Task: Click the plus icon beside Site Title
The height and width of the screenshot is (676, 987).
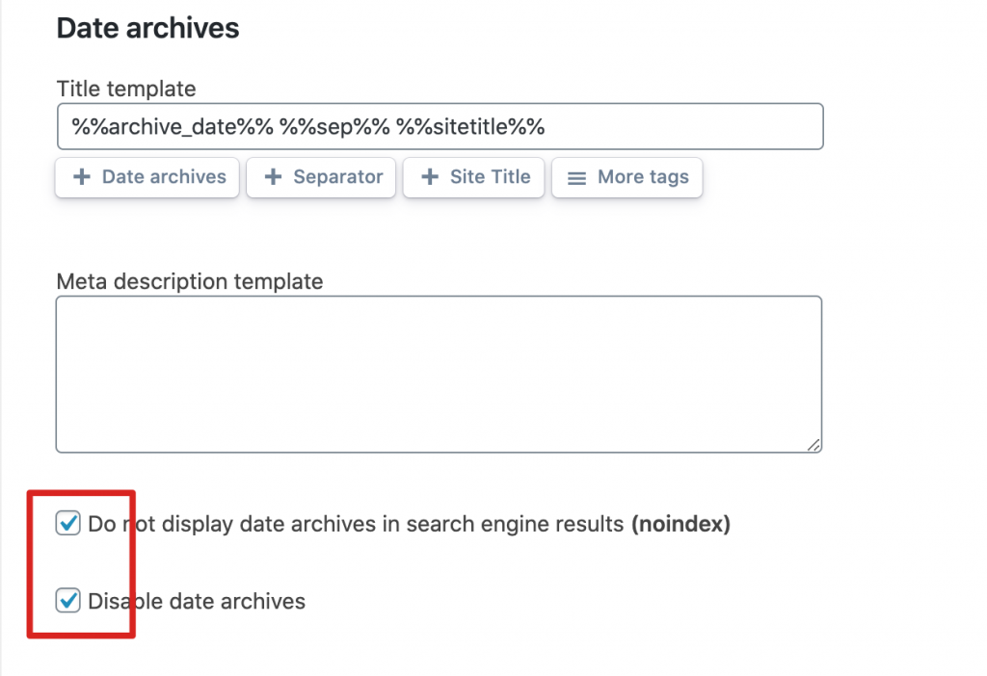Action: point(430,177)
